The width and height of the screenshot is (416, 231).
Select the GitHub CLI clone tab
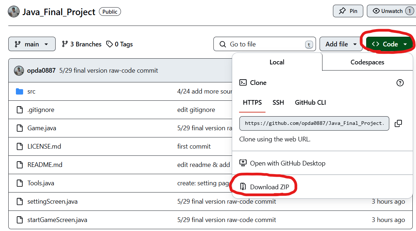pyautogui.click(x=311, y=103)
